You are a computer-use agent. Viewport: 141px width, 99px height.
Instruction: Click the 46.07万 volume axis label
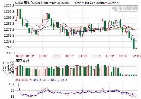coord(8,63)
